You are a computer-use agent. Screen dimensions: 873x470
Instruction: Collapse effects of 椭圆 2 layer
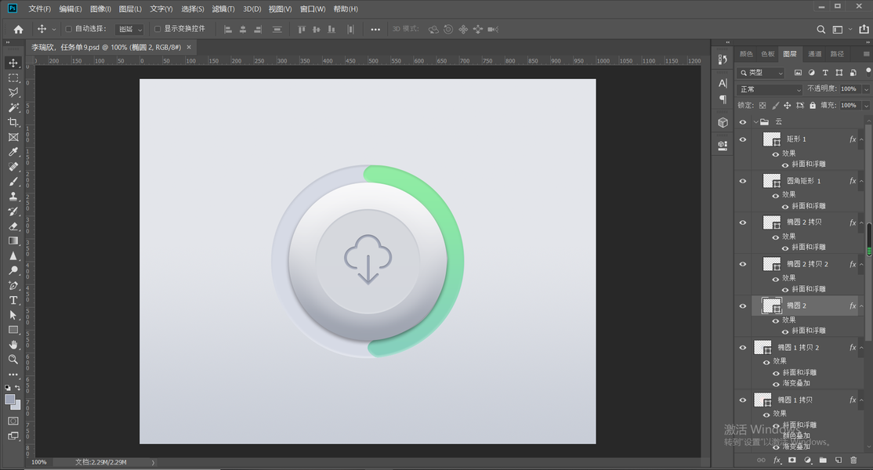[x=862, y=306]
